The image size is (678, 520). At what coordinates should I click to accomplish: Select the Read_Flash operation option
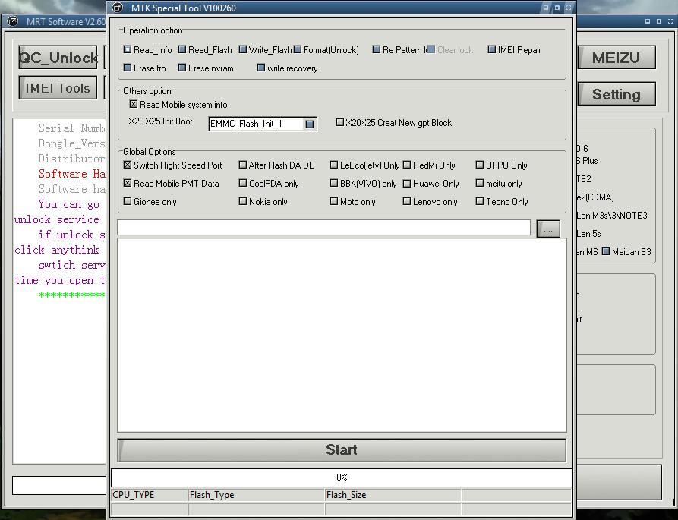[x=205, y=50]
